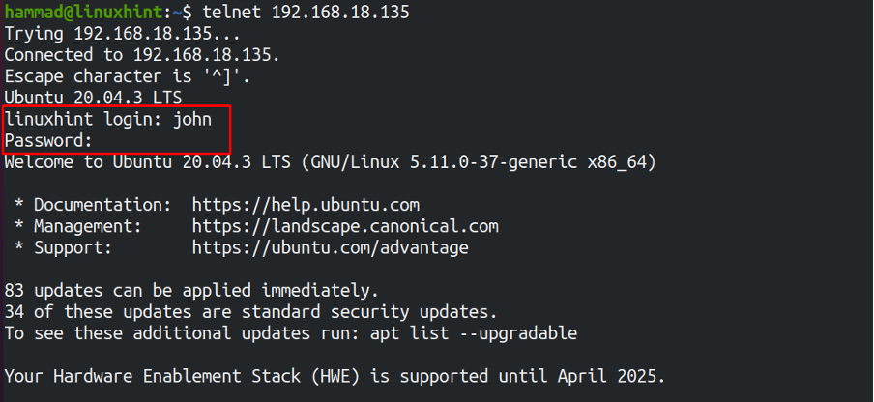874x402 pixels.
Task: Click the linuxhint login: john line
Action: (108, 119)
